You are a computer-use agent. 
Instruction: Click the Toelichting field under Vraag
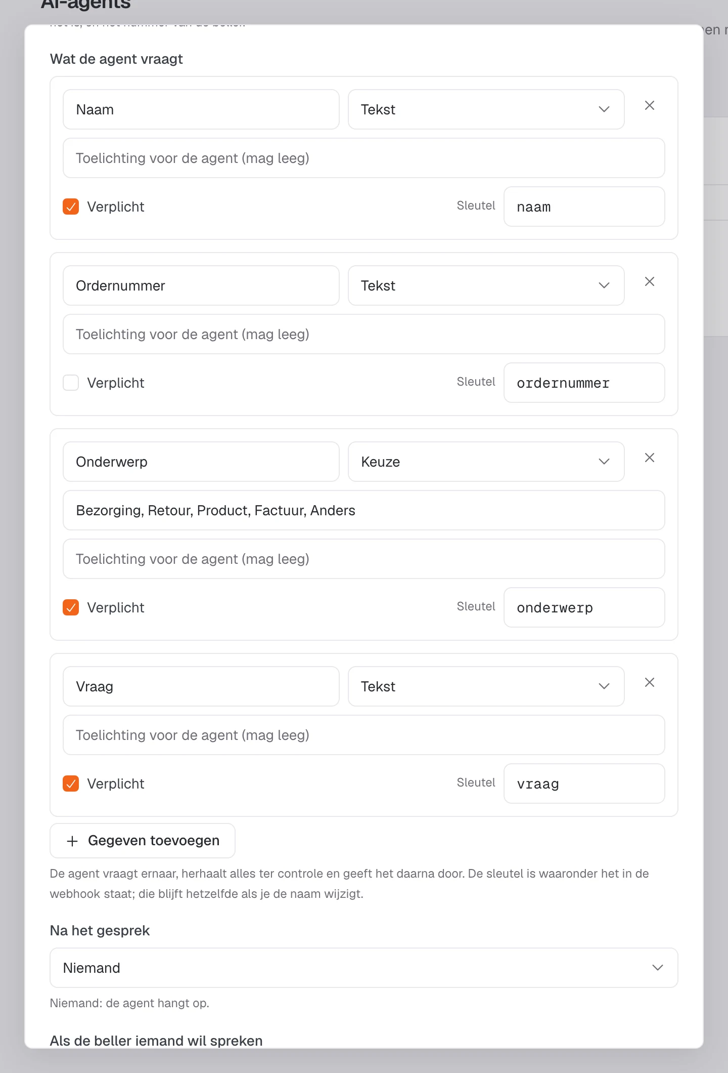(364, 735)
